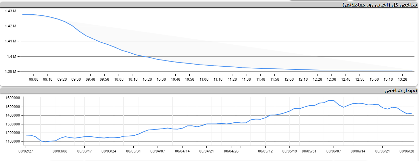Image resolution: width=419 pixels, height=161 pixels.
Task: Click the 11:28 time axis label
Action: [x=232, y=79]
